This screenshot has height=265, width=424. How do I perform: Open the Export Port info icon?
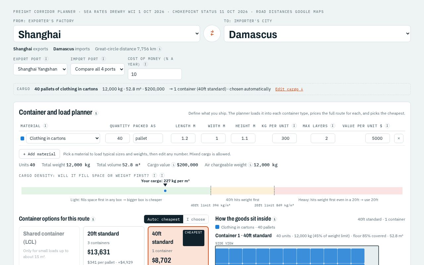click(x=46, y=59)
